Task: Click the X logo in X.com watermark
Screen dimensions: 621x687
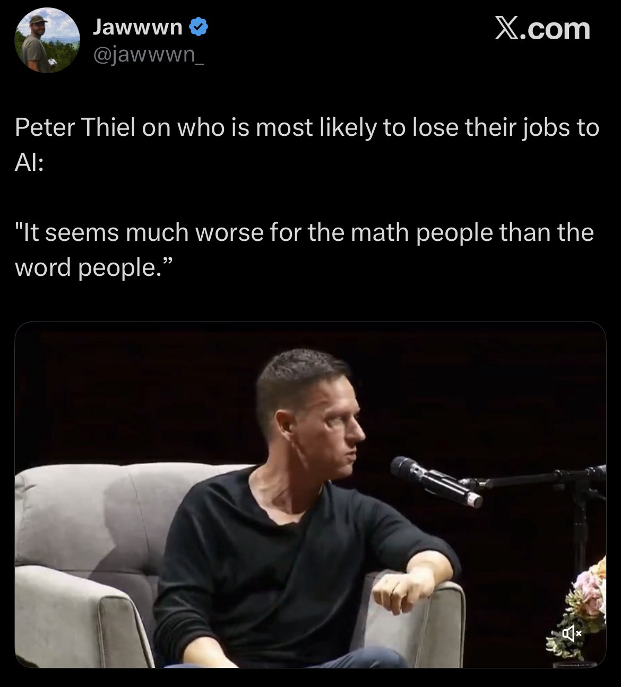Action: (508, 28)
